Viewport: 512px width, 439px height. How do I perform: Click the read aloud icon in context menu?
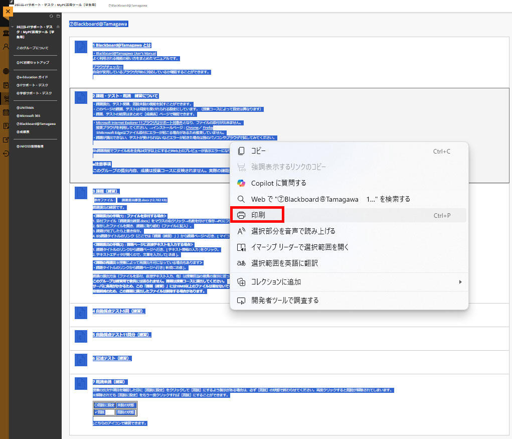coord(241,231)
